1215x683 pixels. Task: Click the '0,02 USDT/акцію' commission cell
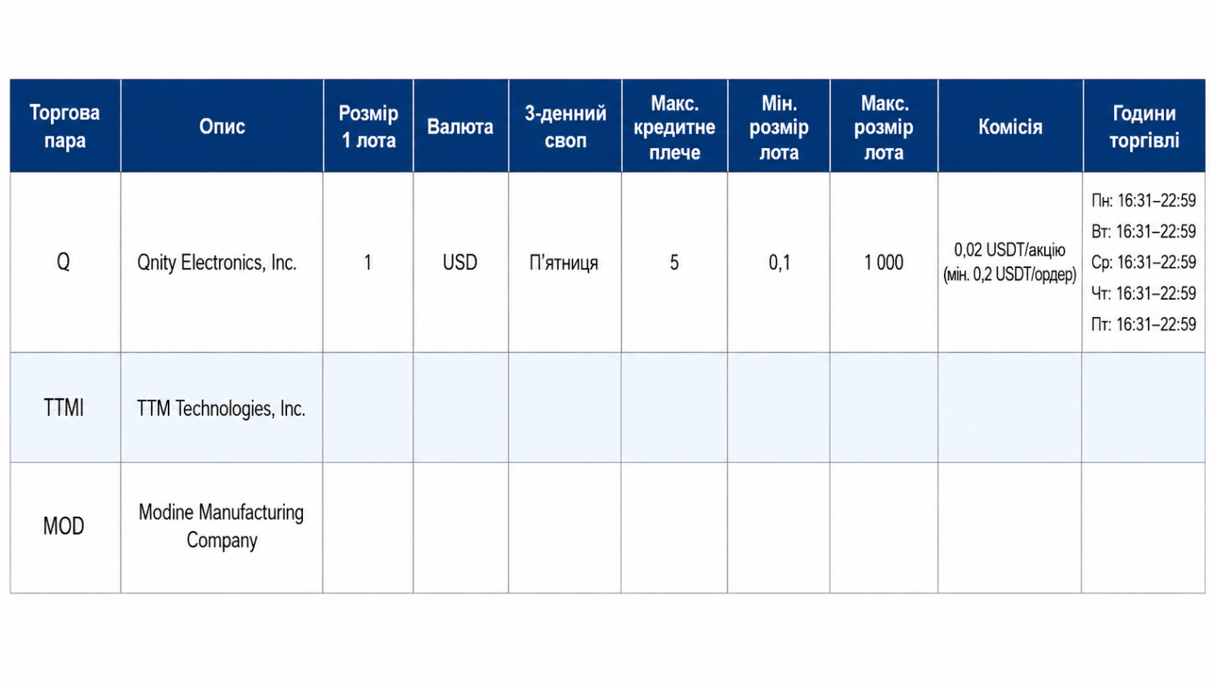[x=1011, y=263]
